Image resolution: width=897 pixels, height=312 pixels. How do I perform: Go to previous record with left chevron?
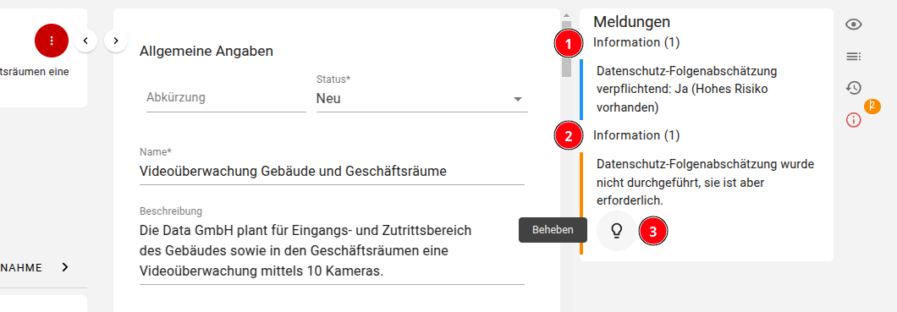pyautogui.click(x=85, y=41)
